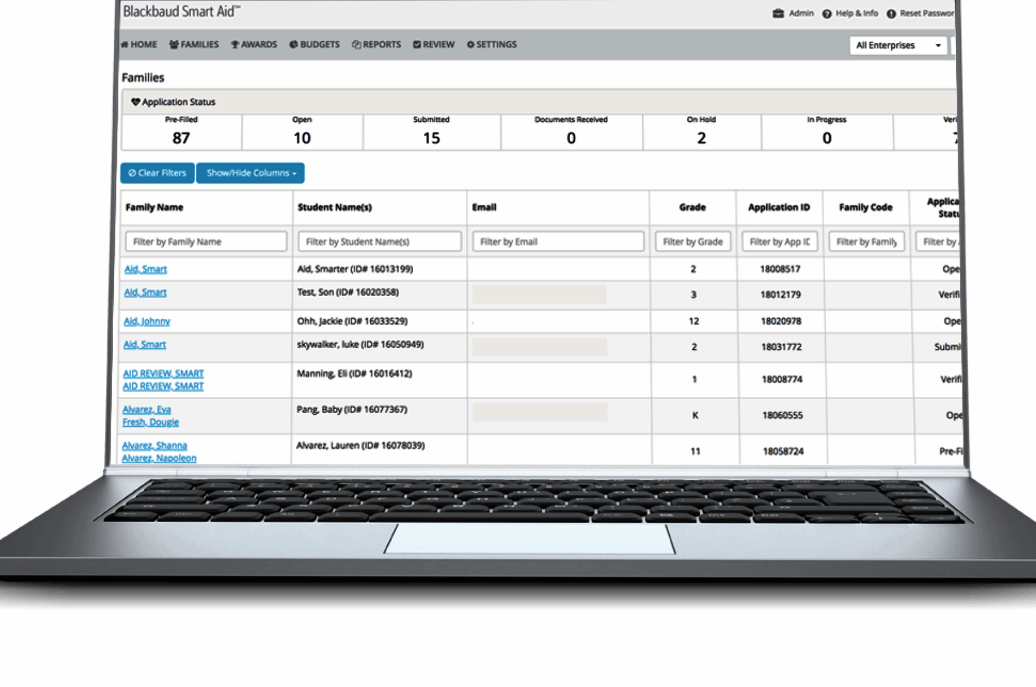Select the Review checkmark icon
This screenshot has width=1036, height=687.
(417, 44)
